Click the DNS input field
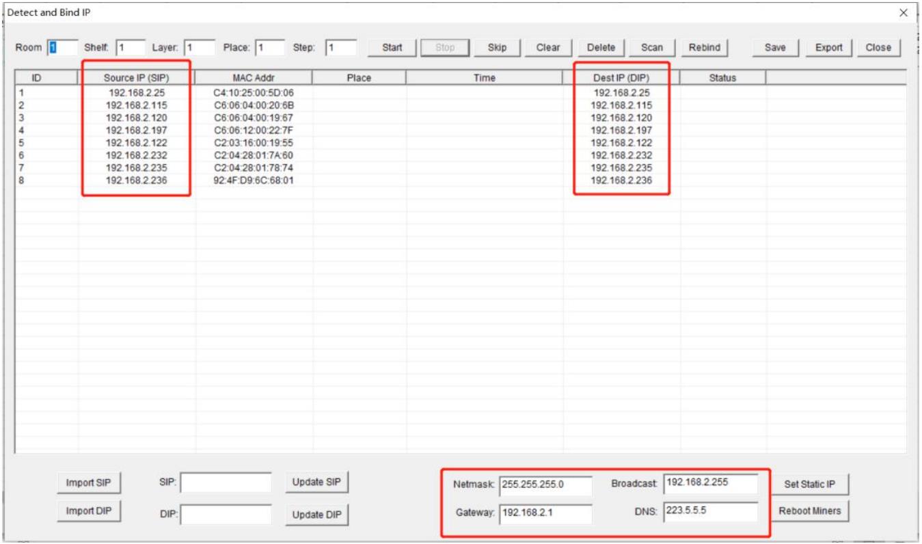 (709, 511)
